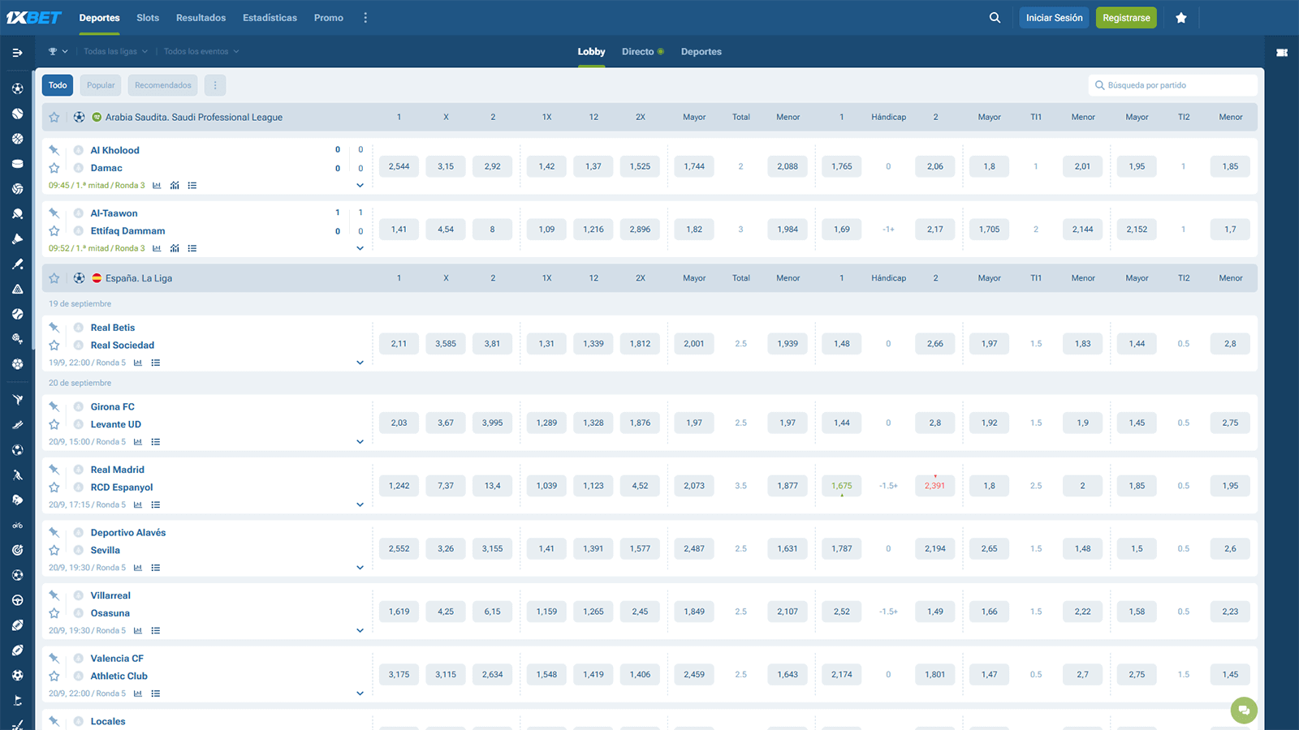Favorite the Girona FC vs Levante match

coord(54,424)
